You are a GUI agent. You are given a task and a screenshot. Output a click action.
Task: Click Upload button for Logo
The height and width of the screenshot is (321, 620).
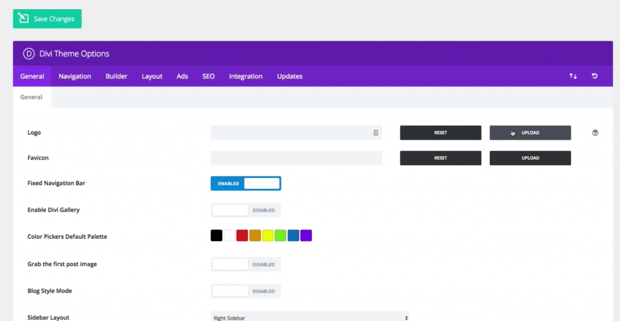coord(530,133)
